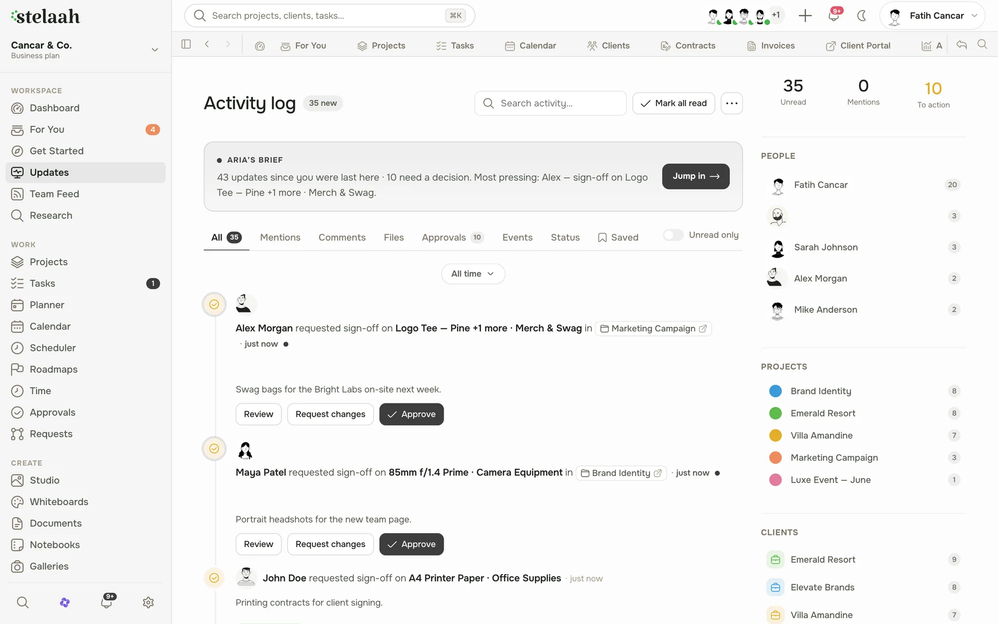This screenshot has height=624, width=998.
Task: Open Roadmaps in the sidebar
Action: pos(85,369)
